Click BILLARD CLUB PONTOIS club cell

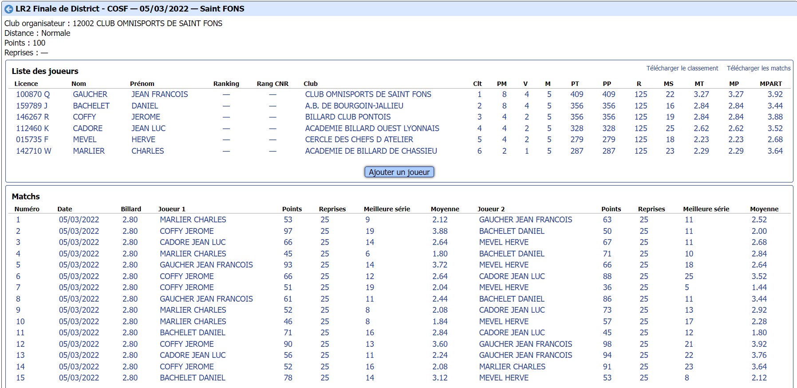click(x=348, y=117)
